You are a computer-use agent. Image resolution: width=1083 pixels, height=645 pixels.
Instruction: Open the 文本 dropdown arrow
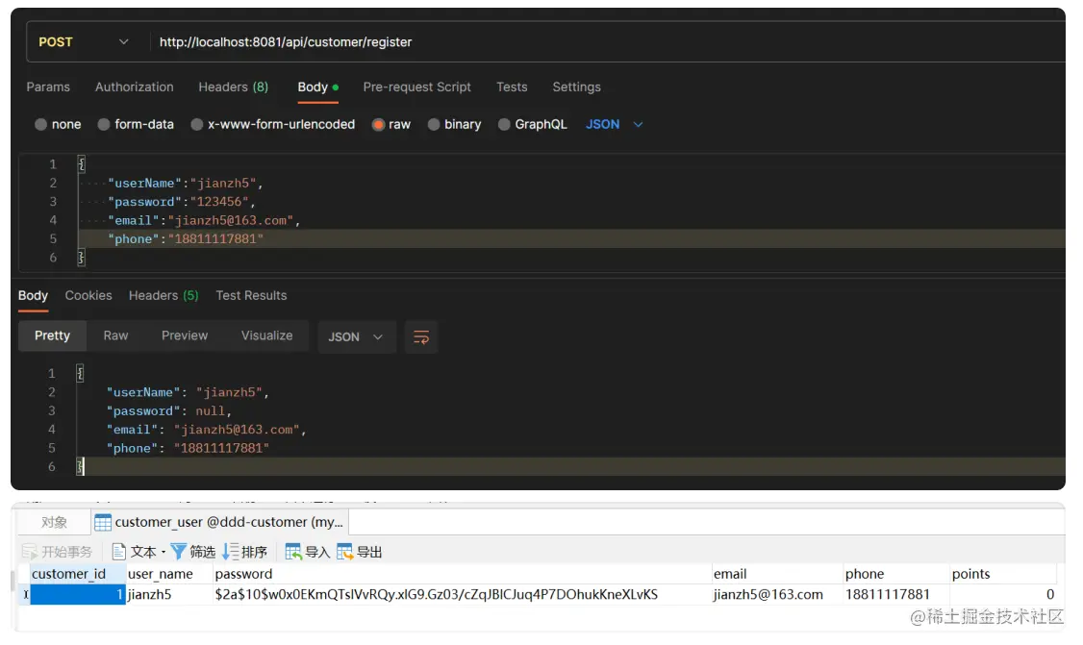[x=163, y=552]
